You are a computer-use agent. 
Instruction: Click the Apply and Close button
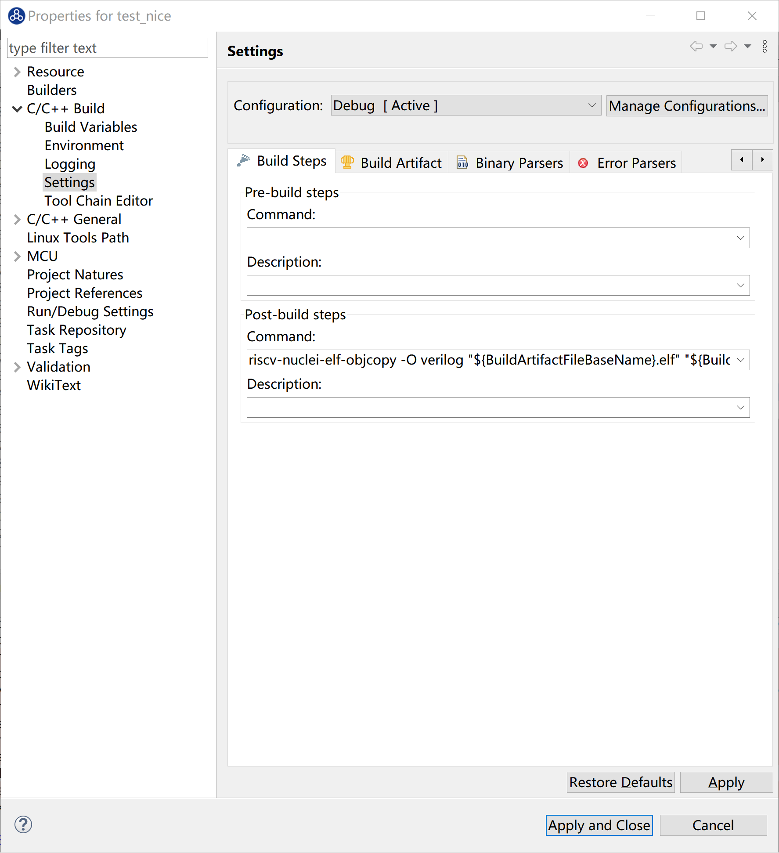(x=599, y=825)
